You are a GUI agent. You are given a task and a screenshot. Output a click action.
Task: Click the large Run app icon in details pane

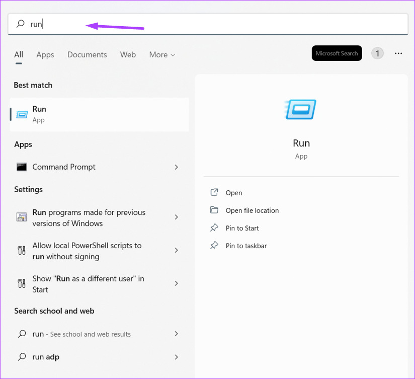pos(300,109)
